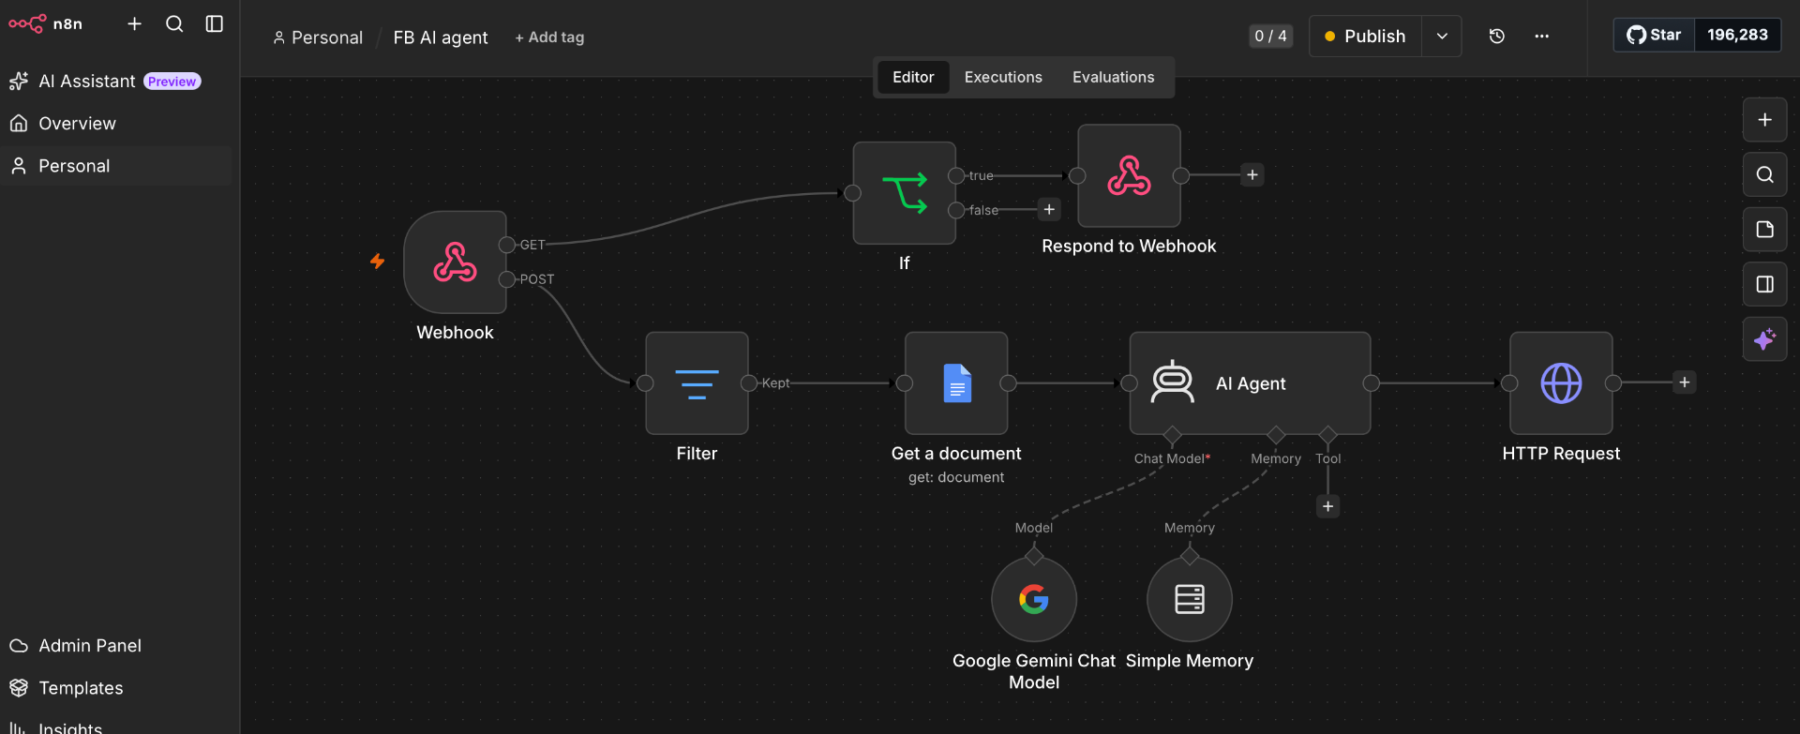Add node on the If false branch
The image size is (1800, 734).
point(1049,210)
